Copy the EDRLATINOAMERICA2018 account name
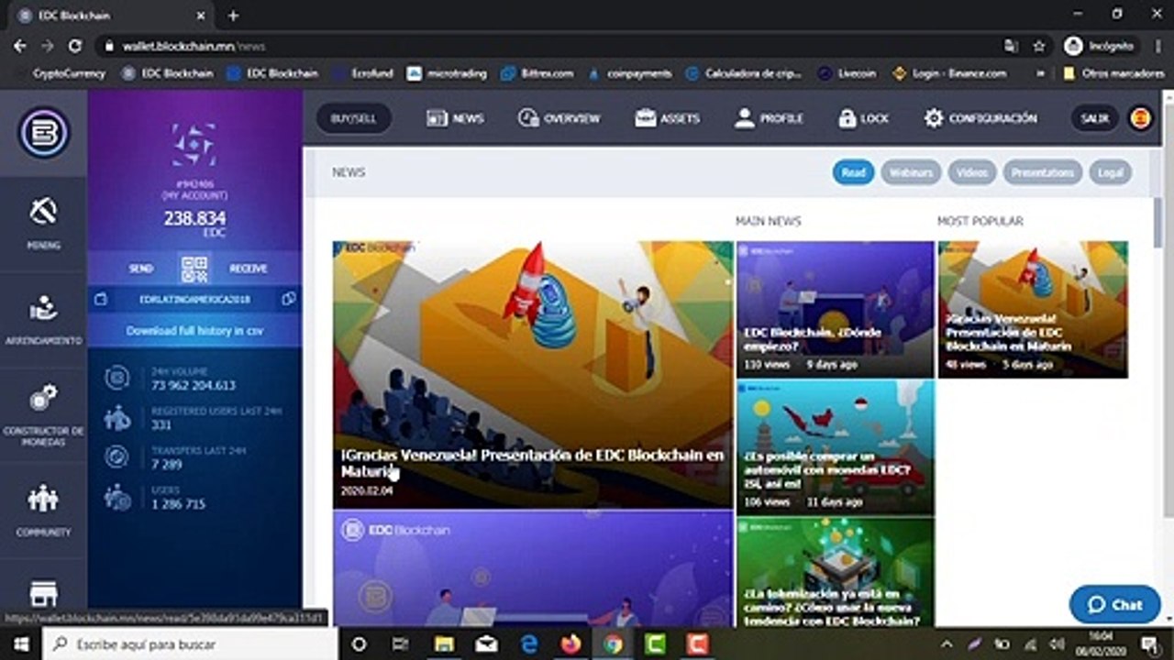 (288, 299)
